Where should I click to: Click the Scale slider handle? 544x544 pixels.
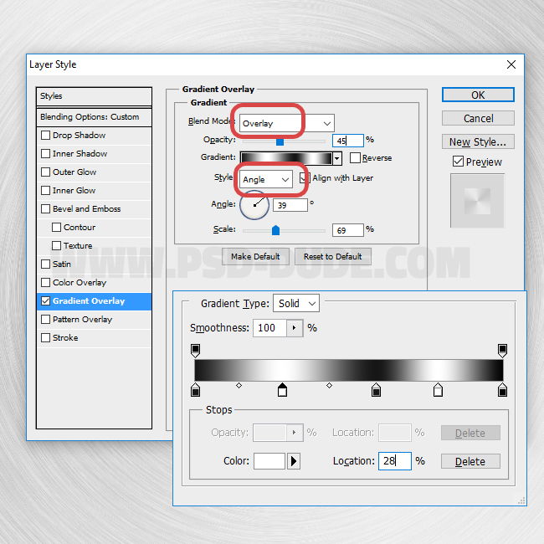(275, 230)
